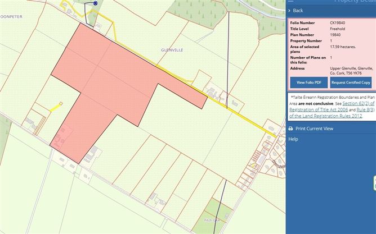The height and width of the screenshot is (234, 376).
Task: Click the address text Upper Glenville
Action: pyautogui.click(x=351, y=68)
